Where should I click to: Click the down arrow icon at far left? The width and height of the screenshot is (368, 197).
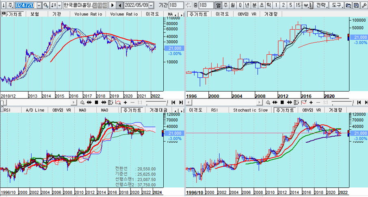(4, 5)
